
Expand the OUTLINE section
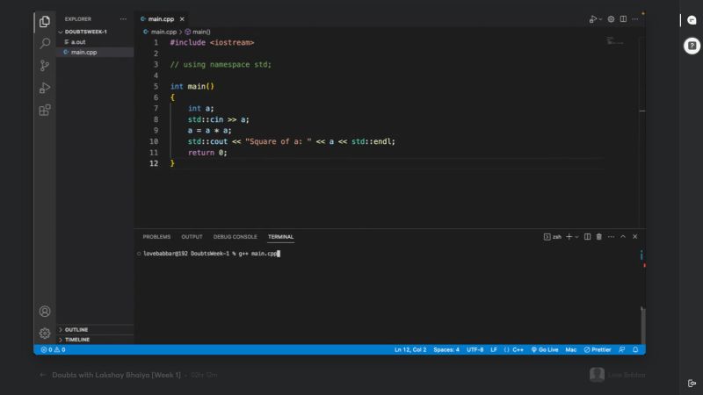76,330
